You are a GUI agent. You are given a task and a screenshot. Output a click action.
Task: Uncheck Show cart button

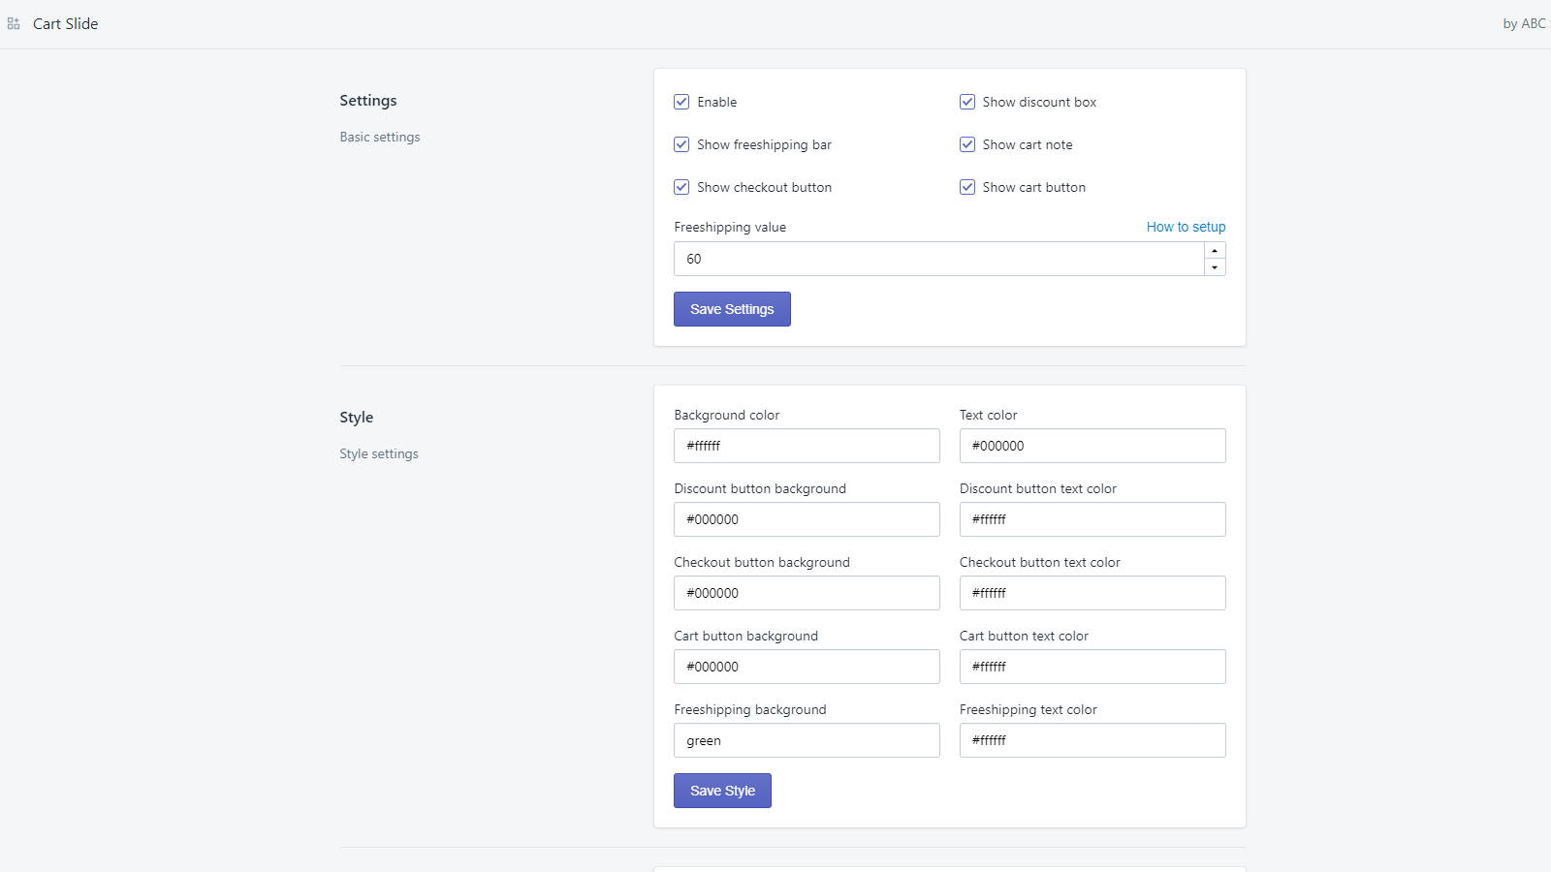pos(967,187)
